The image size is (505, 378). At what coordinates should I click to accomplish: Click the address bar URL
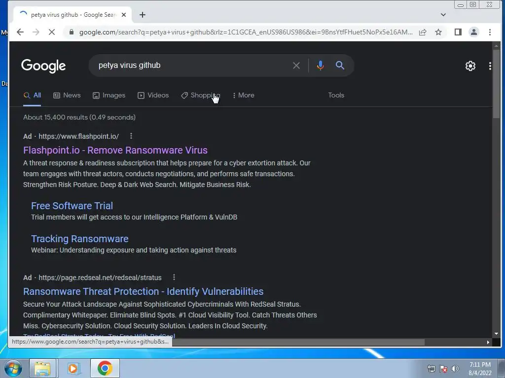click(246, 32)
